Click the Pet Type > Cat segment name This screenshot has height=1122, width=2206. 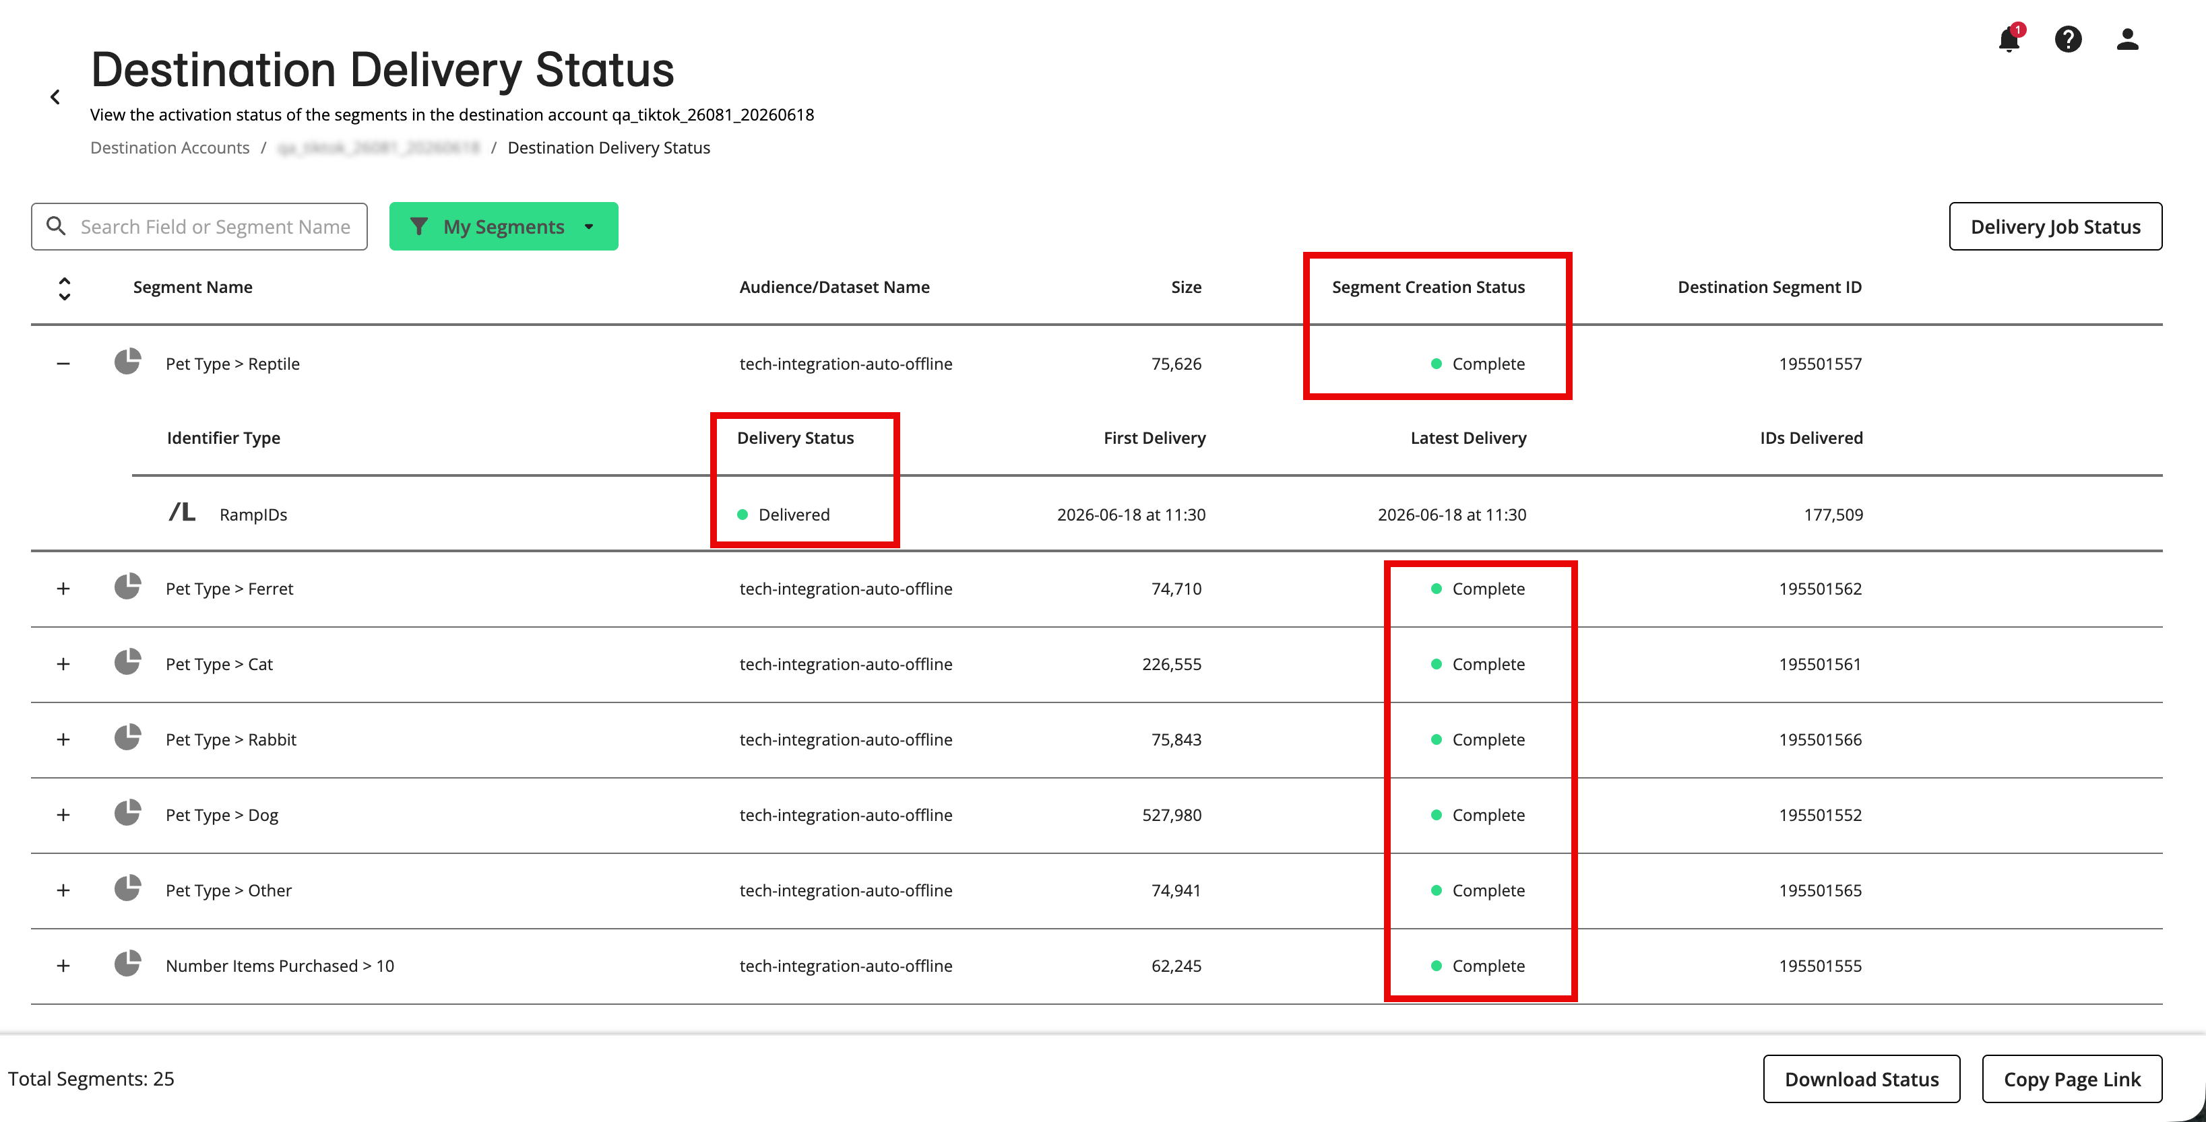tap(219, 664)
